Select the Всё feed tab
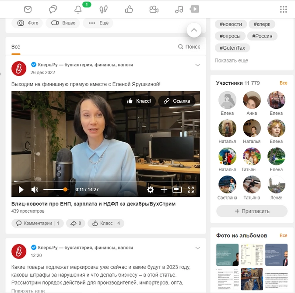295x293 pixels. pos(16,47)
